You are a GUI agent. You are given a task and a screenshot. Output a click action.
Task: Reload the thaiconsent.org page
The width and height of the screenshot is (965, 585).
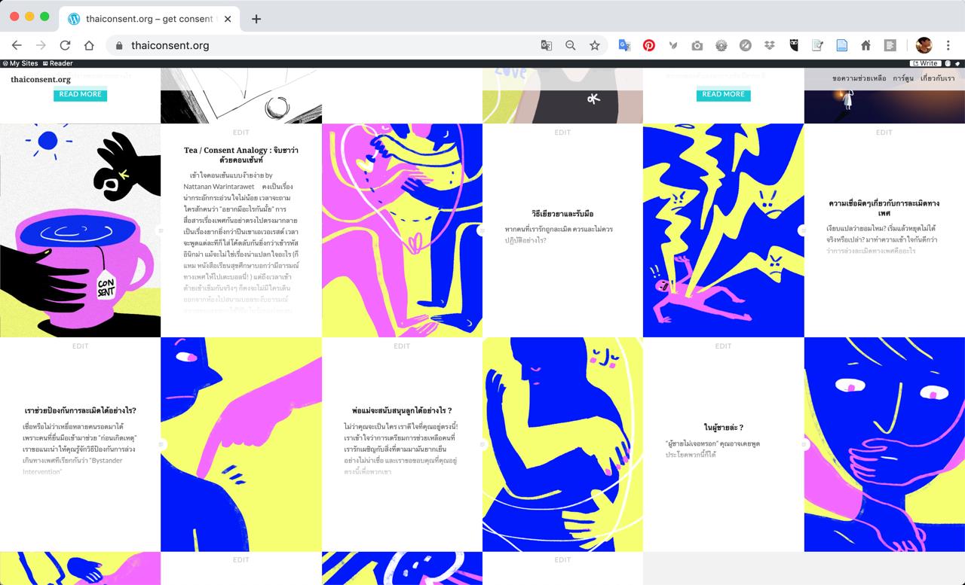coord(65,45)
